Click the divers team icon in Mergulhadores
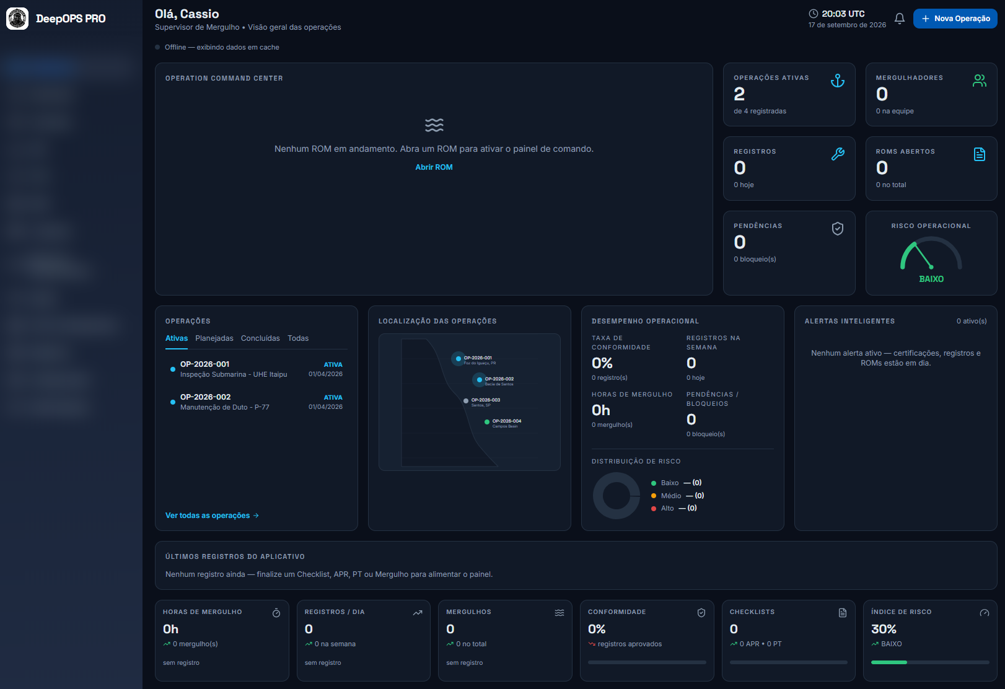The width and height of the screenshot is (1005, 689). point(980,81)
